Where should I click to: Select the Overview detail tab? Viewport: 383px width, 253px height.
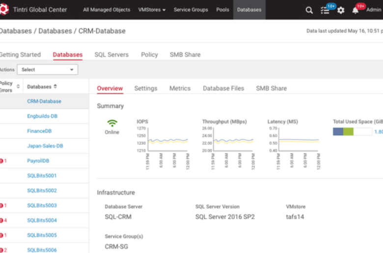[110, 88]
